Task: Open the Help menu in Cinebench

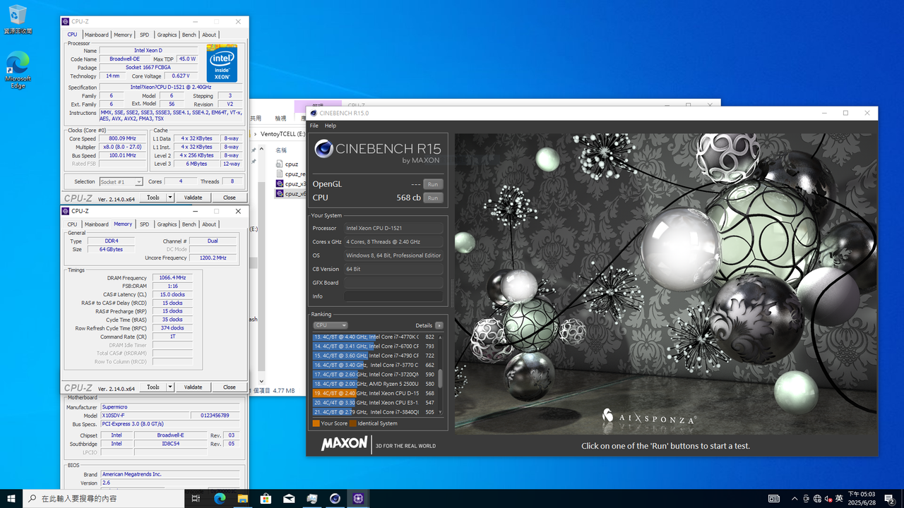Action: [x=330, y=126]
